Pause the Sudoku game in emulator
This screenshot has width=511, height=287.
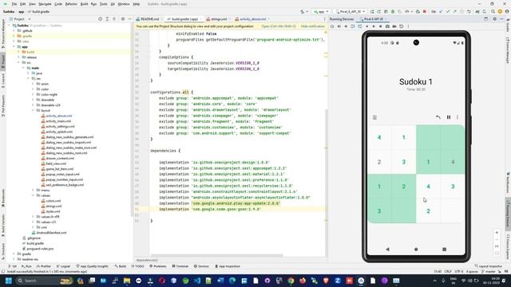point(449,117)
